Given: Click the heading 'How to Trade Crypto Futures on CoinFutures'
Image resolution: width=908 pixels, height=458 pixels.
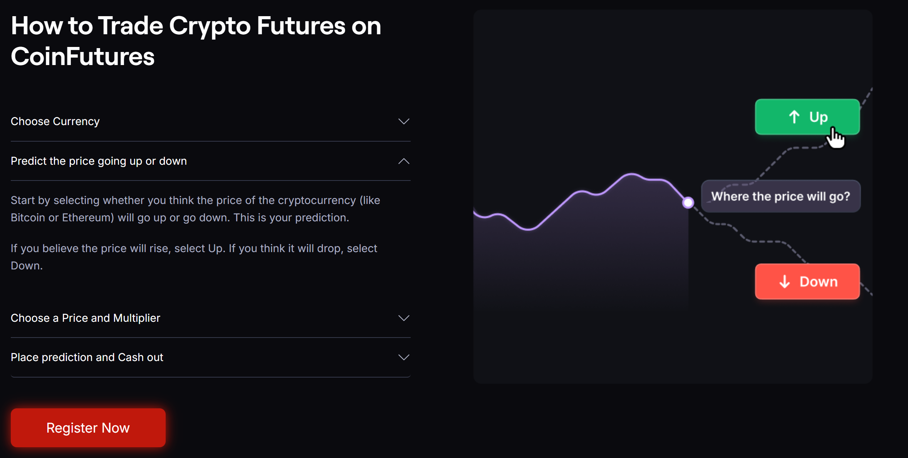Looking at the screenshot, I should [196, 40].
